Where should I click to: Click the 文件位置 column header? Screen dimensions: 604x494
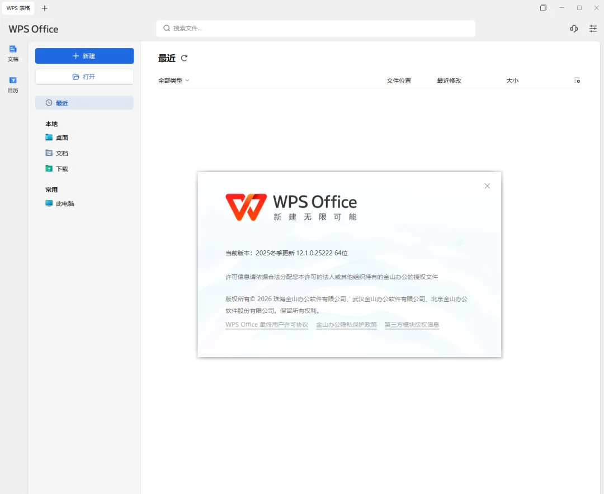click(399, 80)
